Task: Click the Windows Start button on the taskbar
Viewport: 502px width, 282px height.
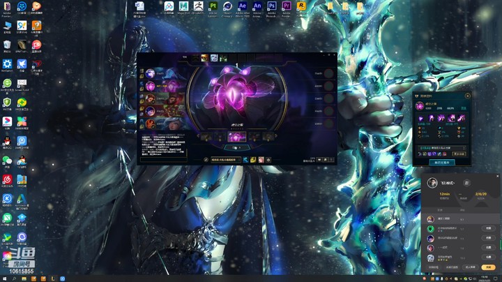Action: tap(4, 279)
